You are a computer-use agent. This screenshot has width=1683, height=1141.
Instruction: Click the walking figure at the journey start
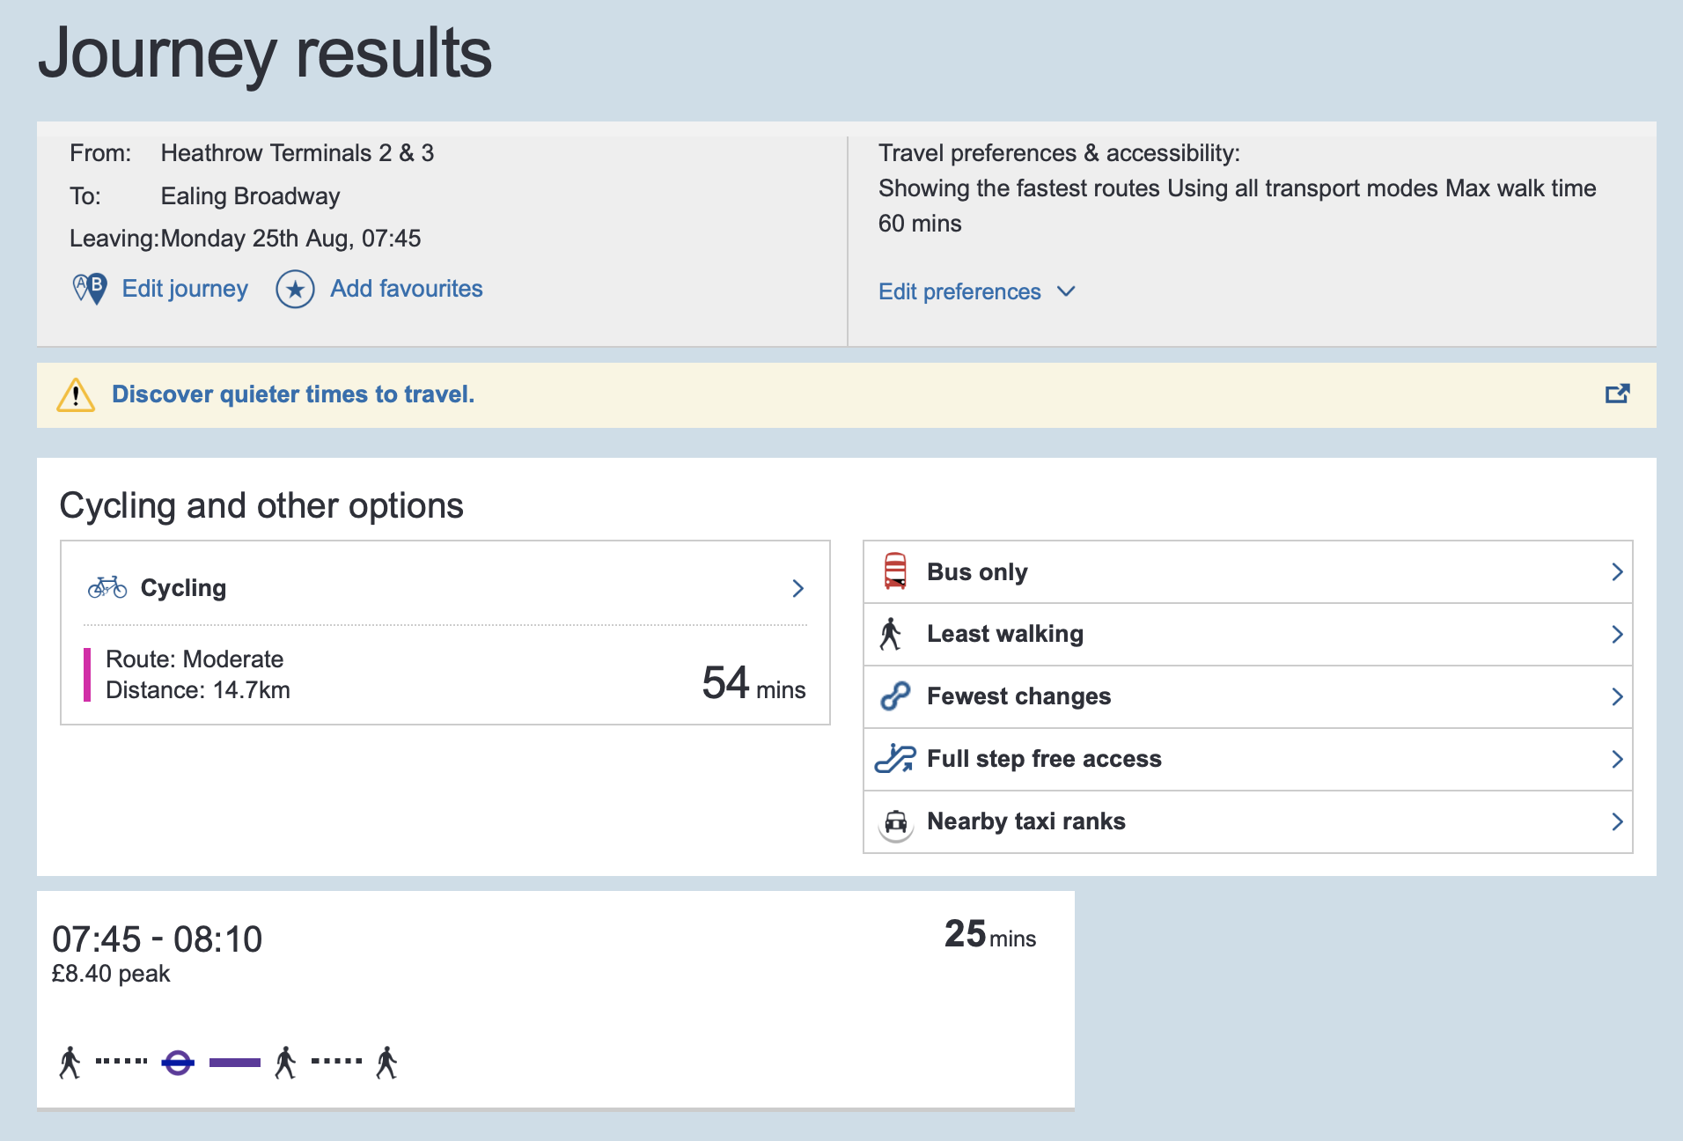[x=69, y=1062]
